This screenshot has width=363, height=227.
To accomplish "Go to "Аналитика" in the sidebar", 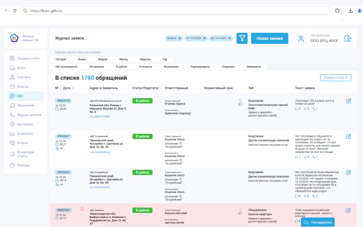I will (x=25, y=134).
